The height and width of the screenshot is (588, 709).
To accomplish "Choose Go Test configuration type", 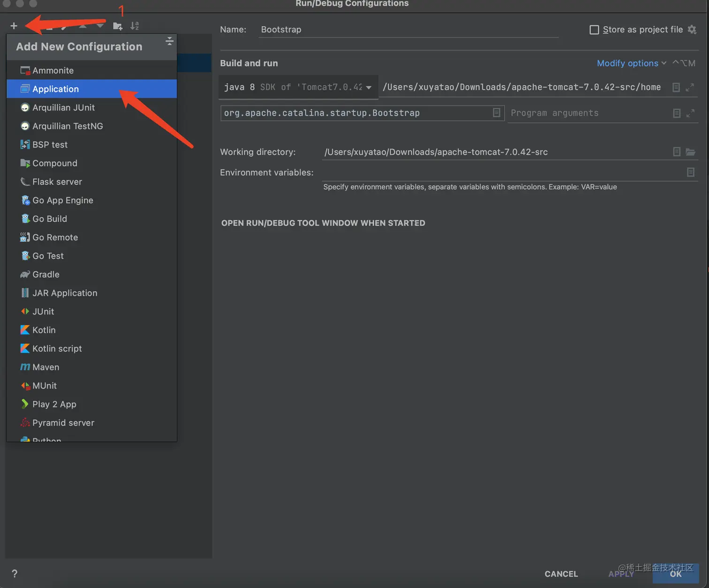I will [x=92, y=256].
